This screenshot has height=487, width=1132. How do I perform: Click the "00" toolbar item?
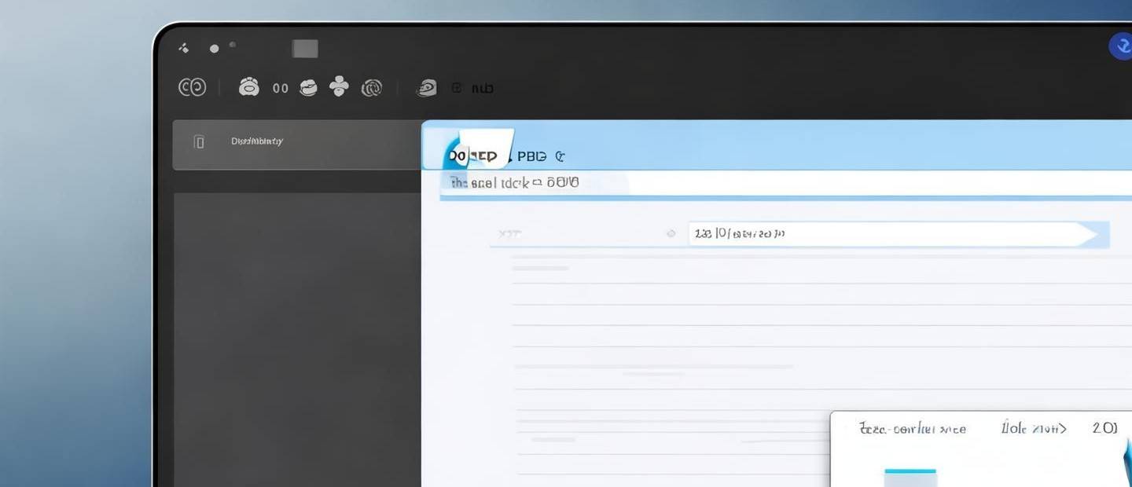pos(281,89)
